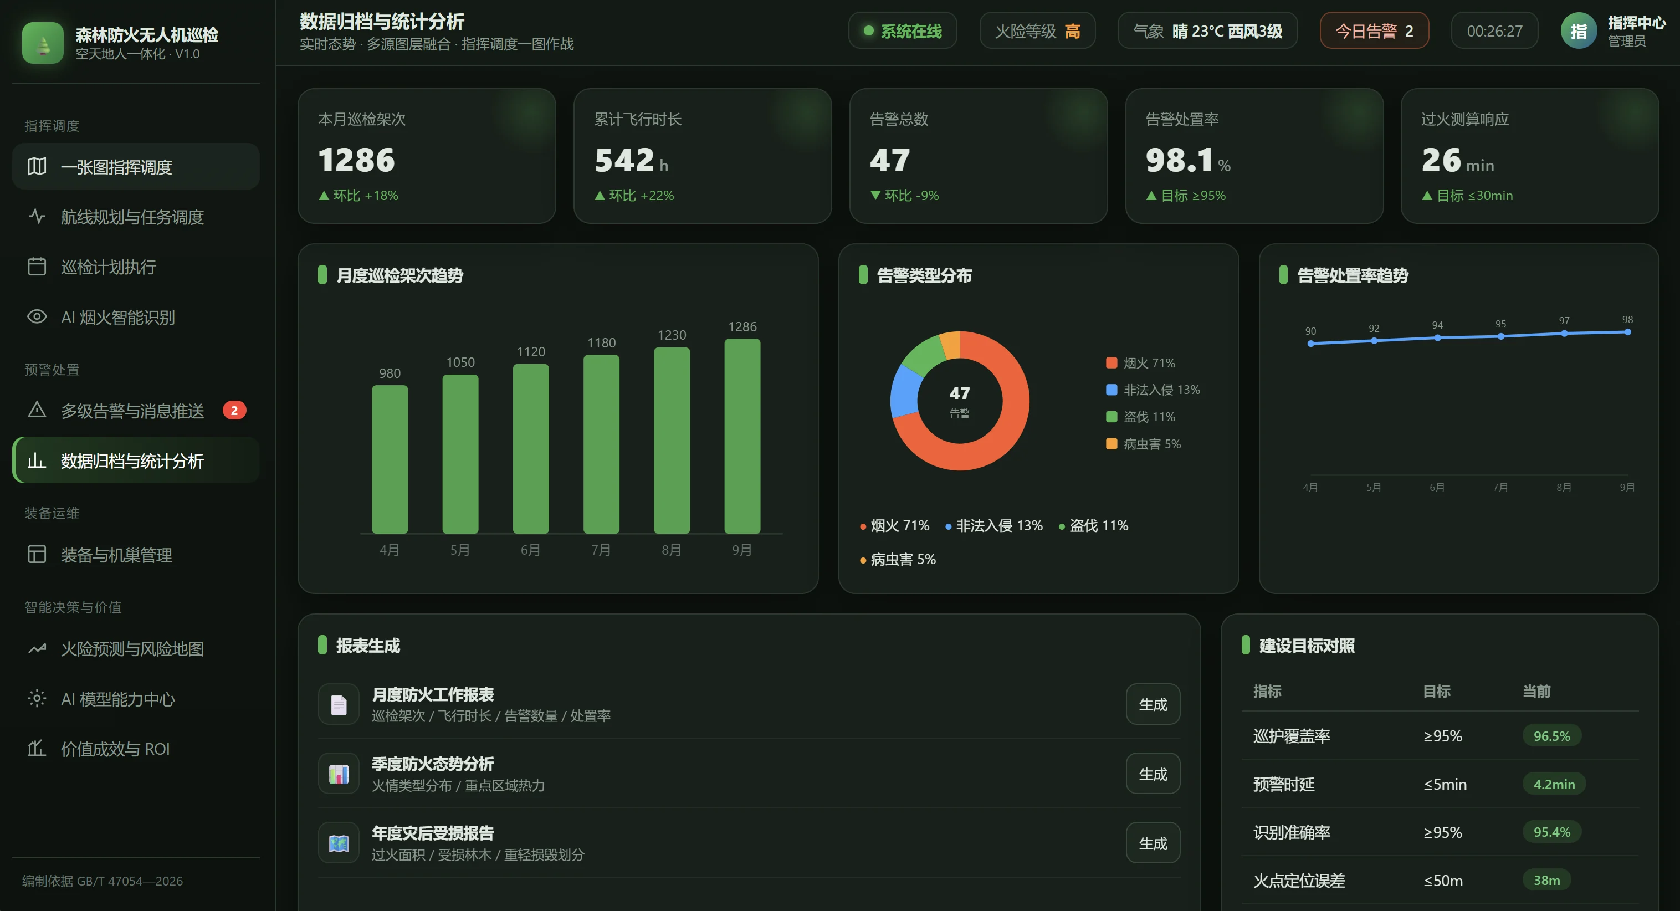This screenshot has height=911, width=1680.
Task: Click the 过火测算响应 26 min card
Action: point(1530,156)
